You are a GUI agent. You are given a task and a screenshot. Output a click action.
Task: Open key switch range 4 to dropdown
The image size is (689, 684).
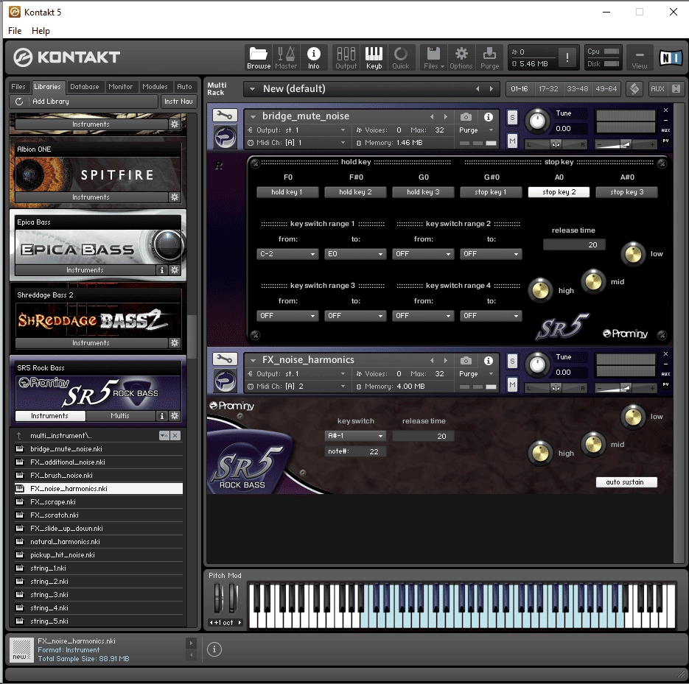point(491,316)
